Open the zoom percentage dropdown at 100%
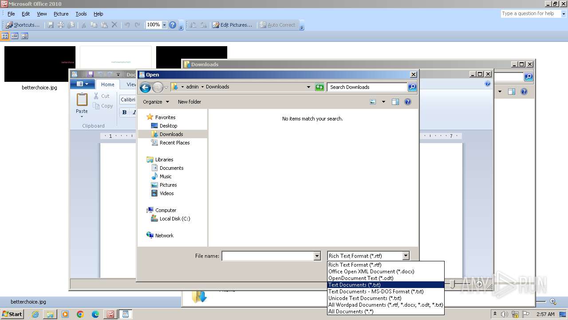The width and height of the screenshot is (568, 320). click(x=164, y=25)
